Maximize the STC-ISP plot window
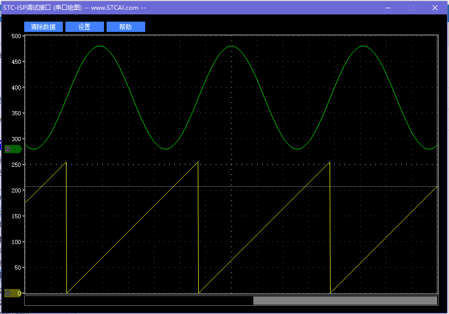The width and height of the screenshot is (449, 314). point(411,8)
